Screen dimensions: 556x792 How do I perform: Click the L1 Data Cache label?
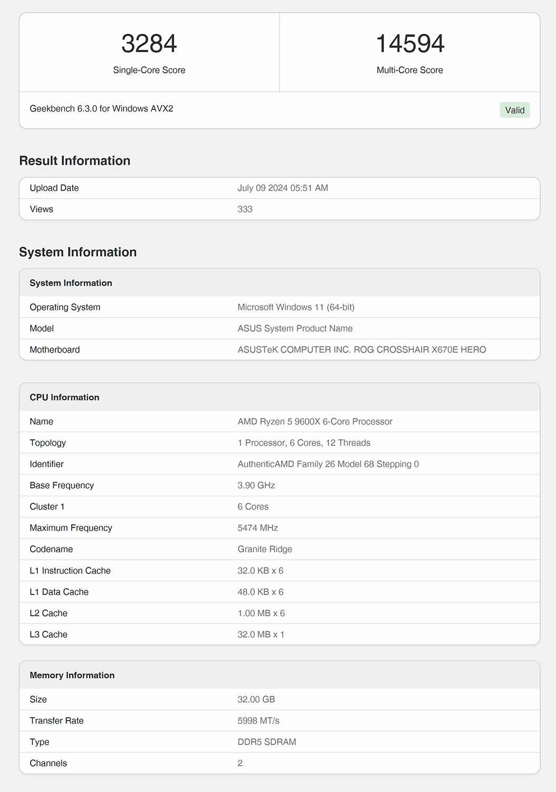(59, 592)
